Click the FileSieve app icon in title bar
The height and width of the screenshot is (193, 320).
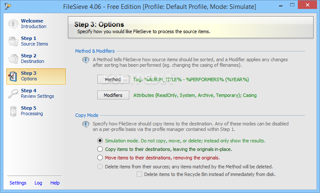click(8, 6)
